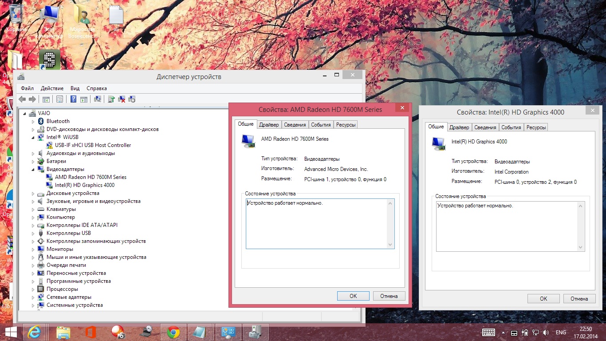Open Internet Explorer from the taskbar
606x341 pixels.
35,332
